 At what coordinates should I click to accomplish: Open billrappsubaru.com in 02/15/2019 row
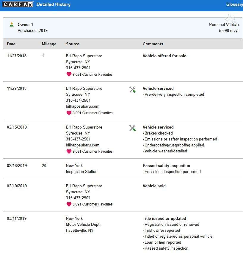(x=83, y=145)
